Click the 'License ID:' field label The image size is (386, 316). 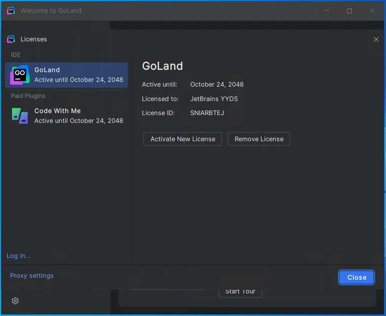click(x=158, y=113)
